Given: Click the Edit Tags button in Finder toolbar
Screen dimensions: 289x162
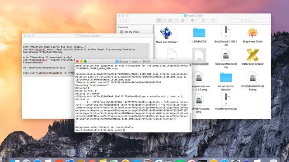Looking at the screenshot, I should [213, 20].
